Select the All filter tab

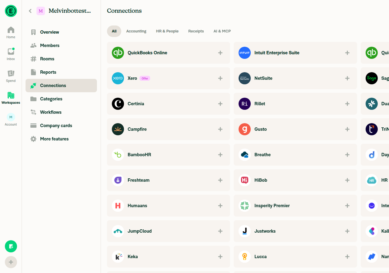(114, 31)
